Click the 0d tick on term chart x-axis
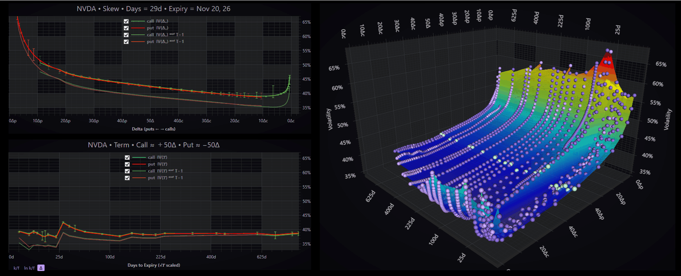Image resolution: width=681 pixels, height=276 pixels. point(11,257)
